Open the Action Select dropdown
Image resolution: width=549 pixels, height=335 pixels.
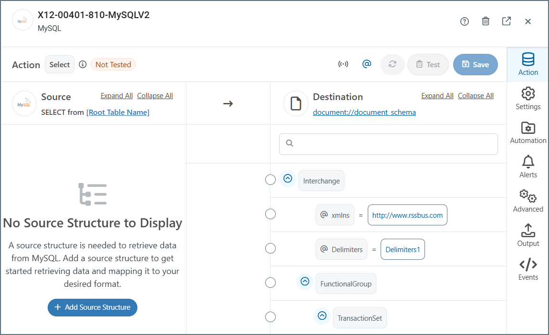(x=60, y=64)
